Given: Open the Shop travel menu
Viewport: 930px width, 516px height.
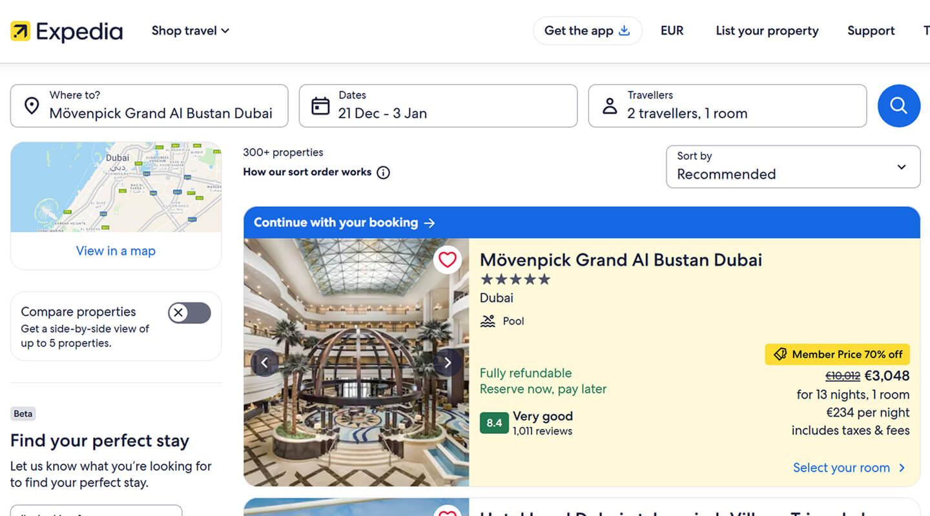Looking at the screenshot, I should pos(191,30).
